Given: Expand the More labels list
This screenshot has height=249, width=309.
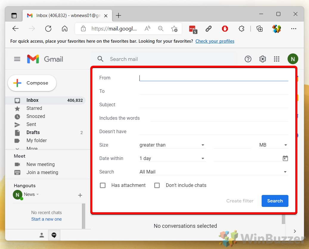Looking at the screenshot, I should pyautogui.click(x=32, y=148).
